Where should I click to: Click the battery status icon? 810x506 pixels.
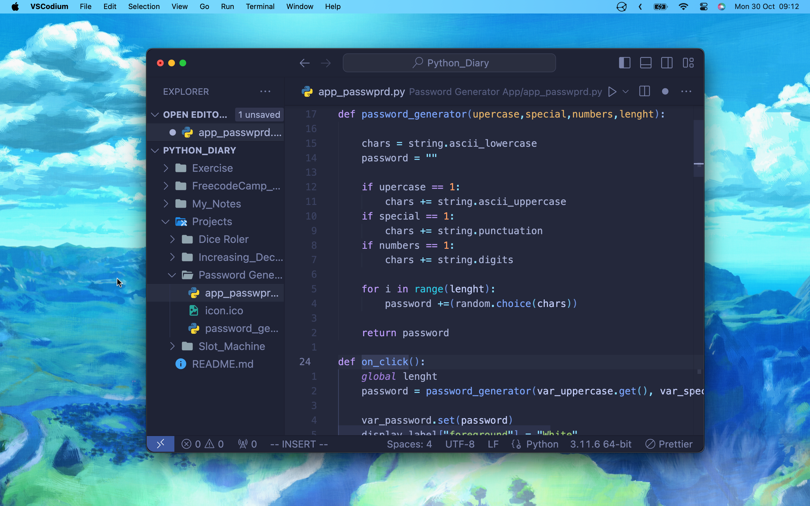[x=661, y=7]
